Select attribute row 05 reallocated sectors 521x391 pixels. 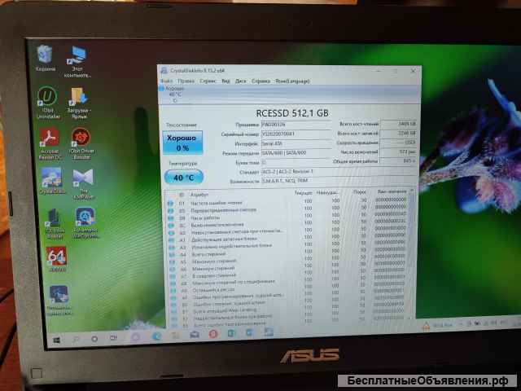pyautogui.click(x=287, y=209)
